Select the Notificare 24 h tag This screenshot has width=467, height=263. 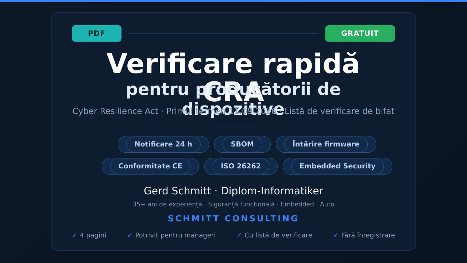pos(163,144)
